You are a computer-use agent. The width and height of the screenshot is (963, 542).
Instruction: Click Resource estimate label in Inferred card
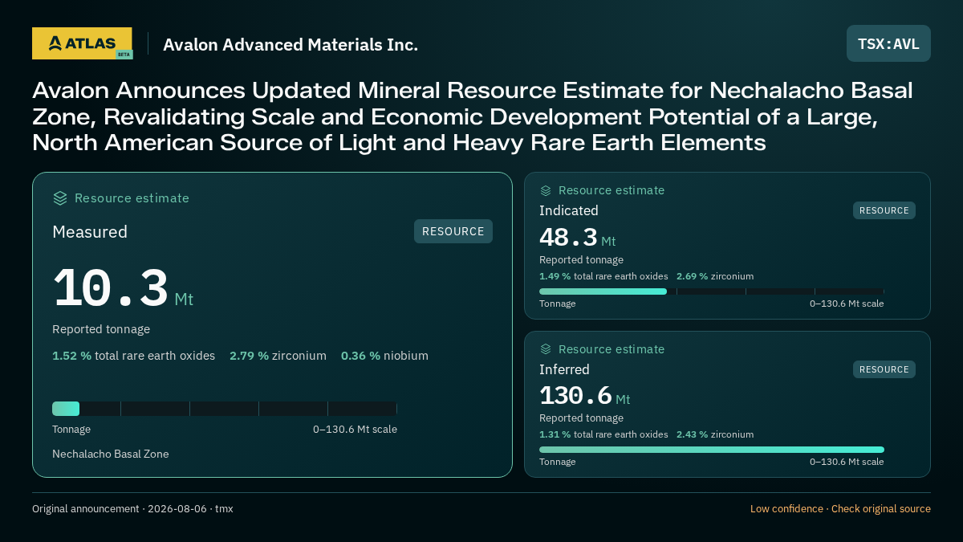[612, 349]
